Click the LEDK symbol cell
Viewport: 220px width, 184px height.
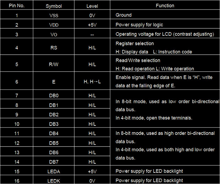click(x=53, y=180)
